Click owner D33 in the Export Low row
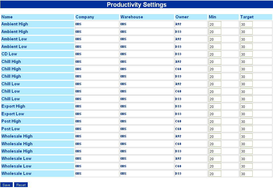 178,114
